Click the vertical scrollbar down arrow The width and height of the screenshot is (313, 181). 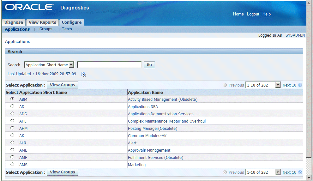309,178
